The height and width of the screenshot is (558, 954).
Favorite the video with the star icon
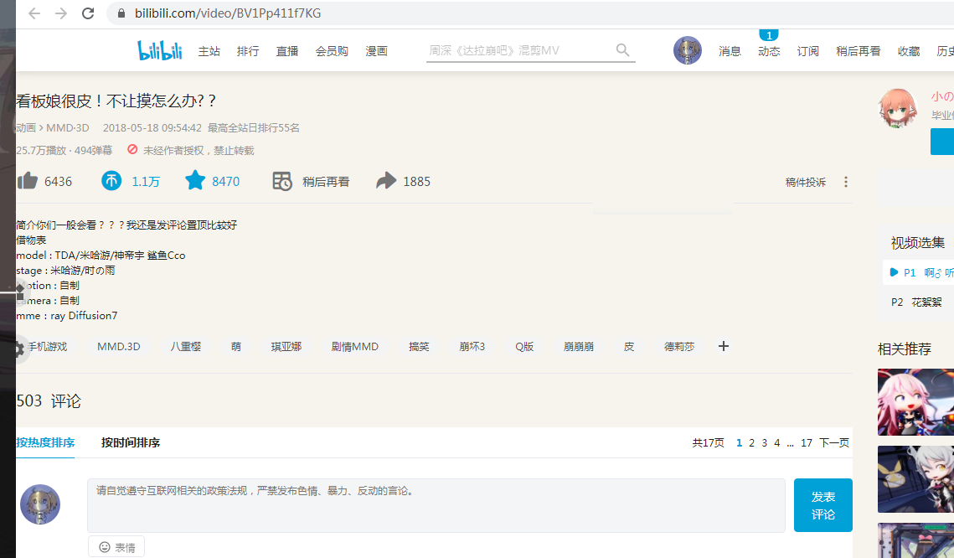pyautogui.click(x=195, y=181)
